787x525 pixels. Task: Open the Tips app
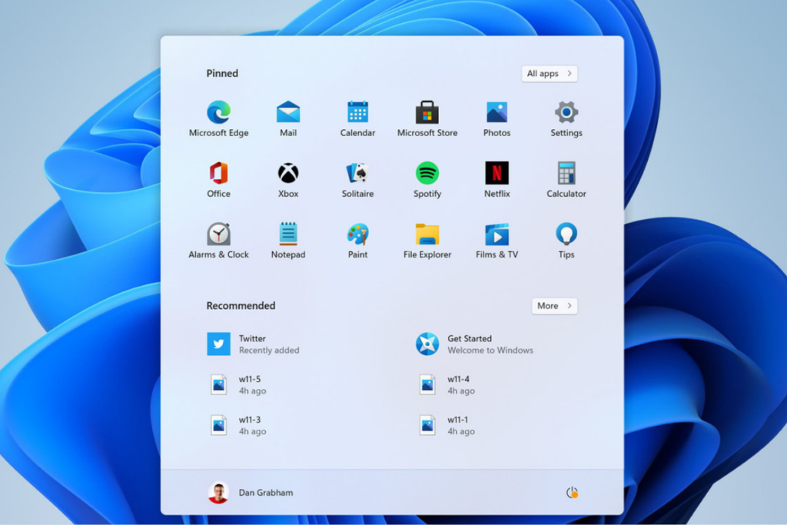tap(566, 241)
